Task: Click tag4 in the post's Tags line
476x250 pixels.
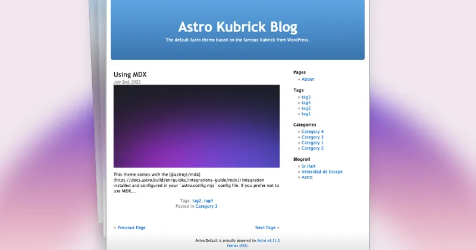Action: pos(208,201)
